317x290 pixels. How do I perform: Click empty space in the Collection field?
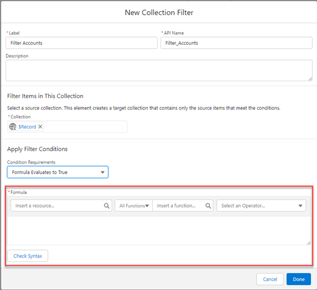[x=85, y=126]
